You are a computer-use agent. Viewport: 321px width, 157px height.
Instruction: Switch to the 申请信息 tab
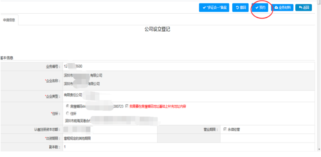click(x=9, y=20)
